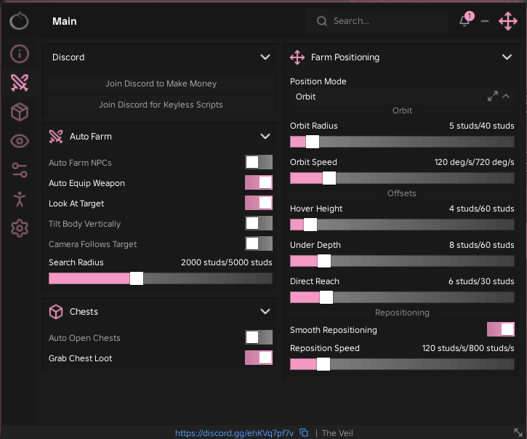Collapse the Chests section
Image resolution: width=527 pixels, height=439 pixels.
[x=265, y=312]
